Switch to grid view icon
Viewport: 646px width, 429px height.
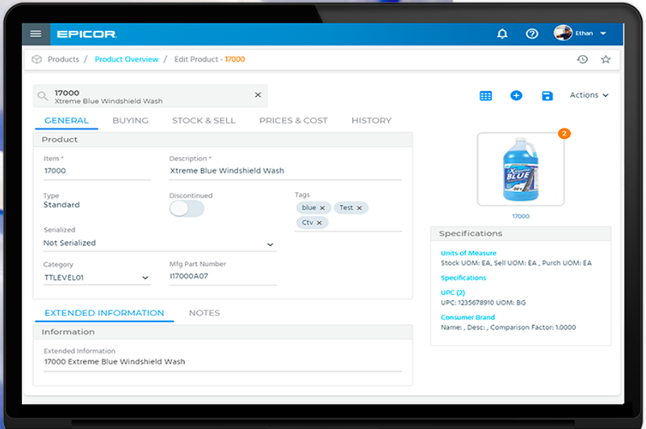pyautogui.click(x=486, y=96)
